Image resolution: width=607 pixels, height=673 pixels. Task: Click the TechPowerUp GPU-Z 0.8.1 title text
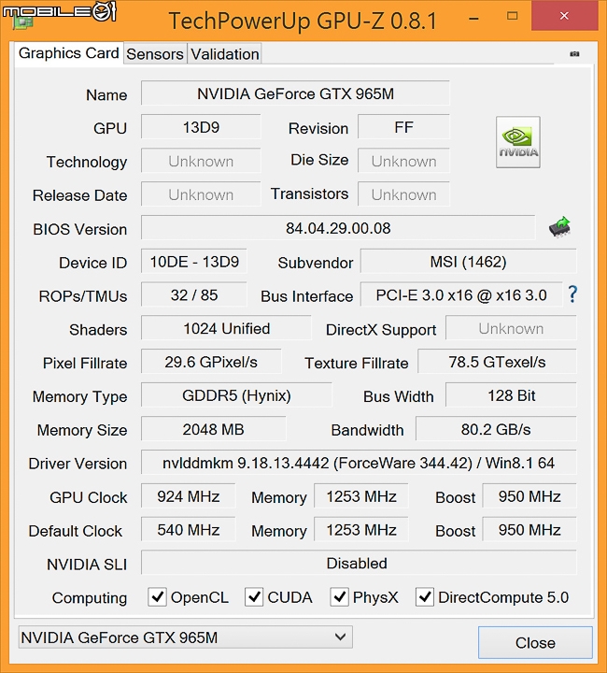click(x=303, y=21)
